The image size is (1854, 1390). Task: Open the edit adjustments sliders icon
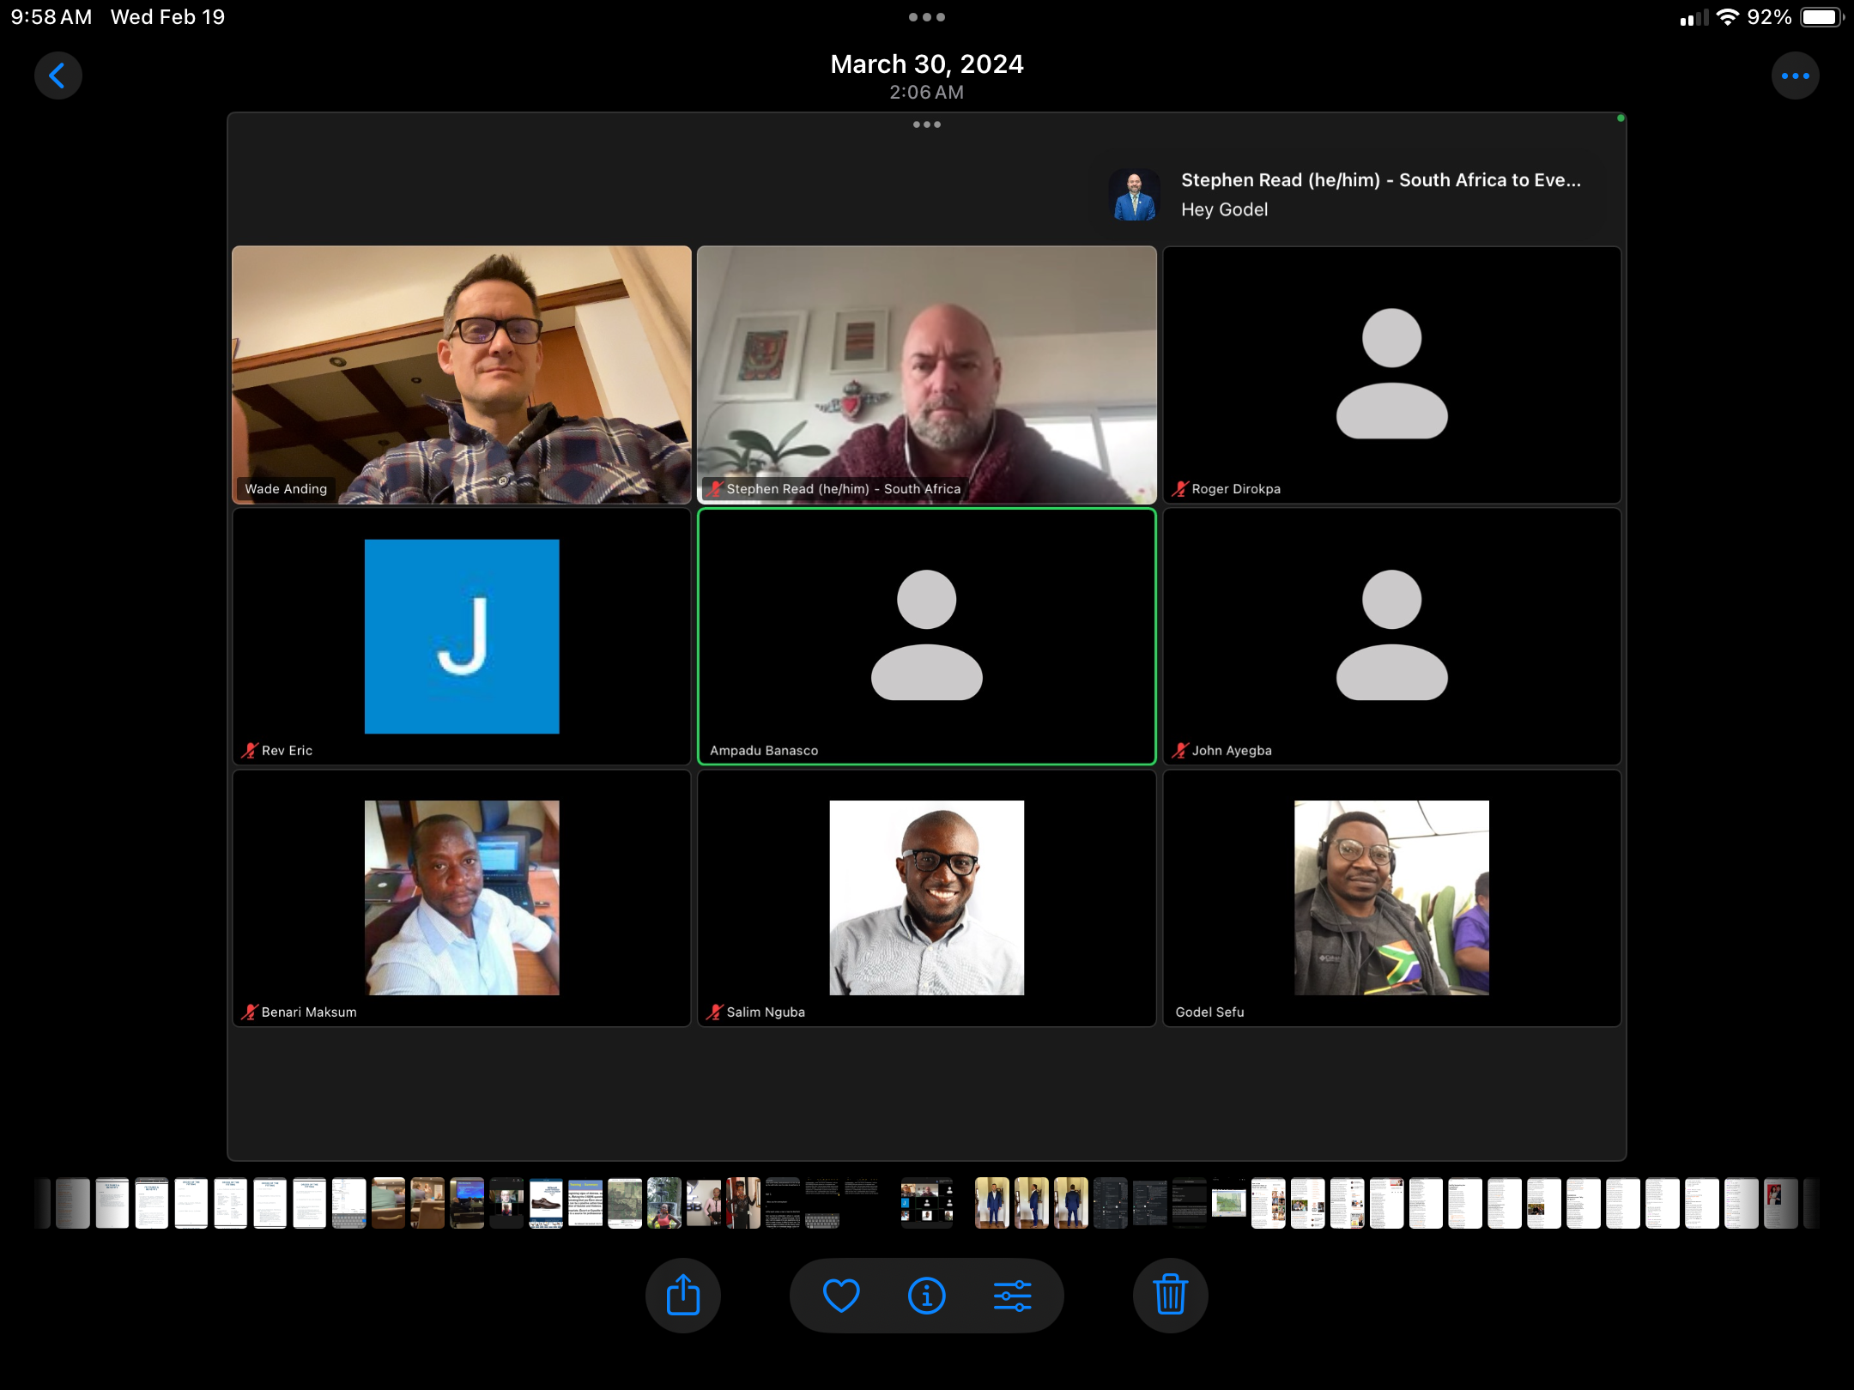click(x=1012, y=1295)
